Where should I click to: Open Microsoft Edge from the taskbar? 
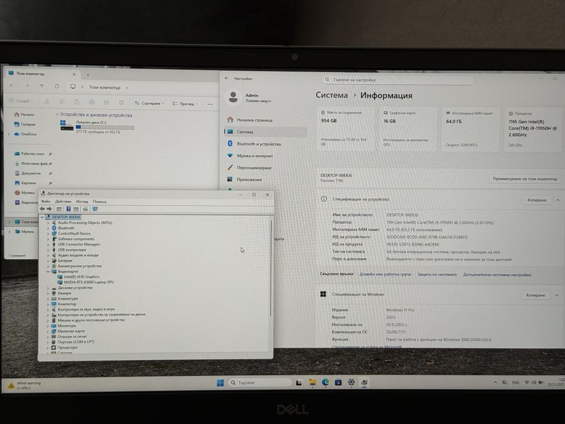325,383
